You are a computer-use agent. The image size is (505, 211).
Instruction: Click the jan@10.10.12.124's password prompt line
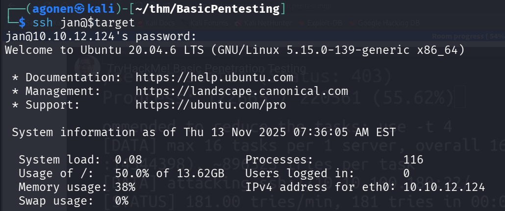click(x=101, y=37)
